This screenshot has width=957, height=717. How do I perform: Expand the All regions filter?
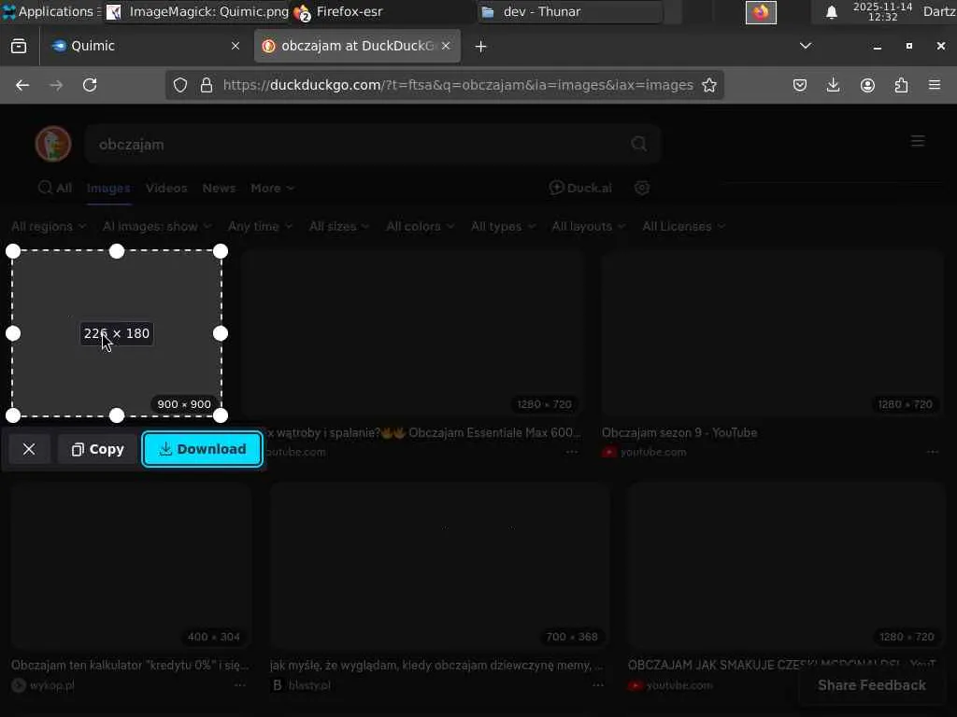click(49, 227)
